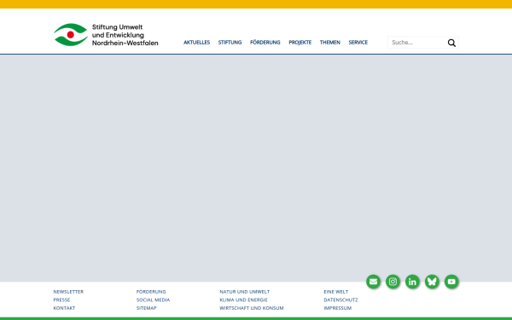Open the SERVICE menu
This screenshot has height=320, width=512.
[x=358, y=43]
